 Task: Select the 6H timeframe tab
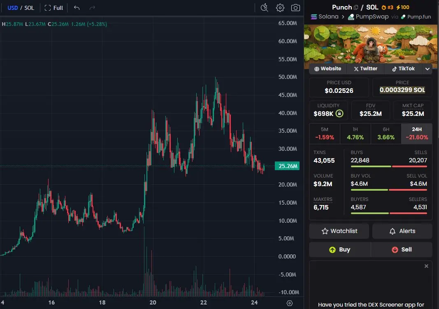386,134
